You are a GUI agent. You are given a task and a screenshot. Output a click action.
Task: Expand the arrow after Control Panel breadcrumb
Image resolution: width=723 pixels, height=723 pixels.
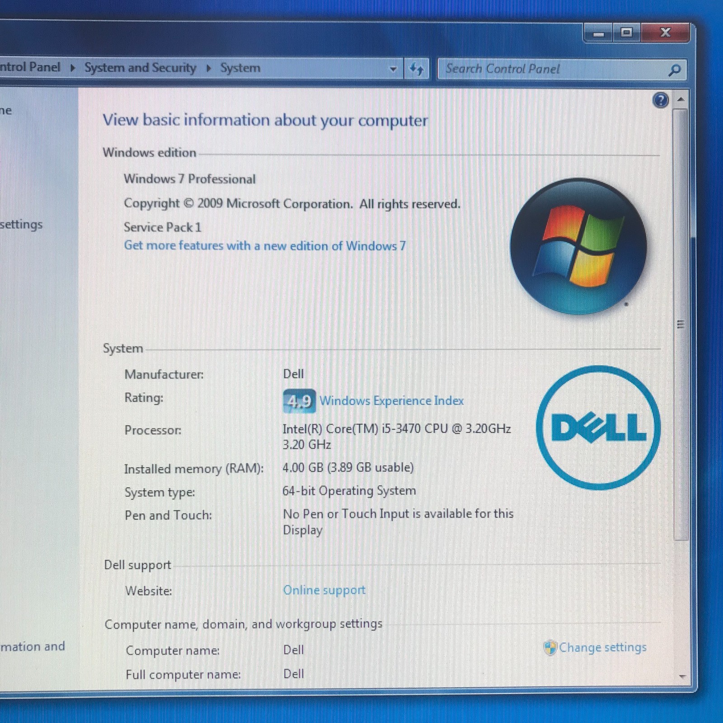click(73, 68)
